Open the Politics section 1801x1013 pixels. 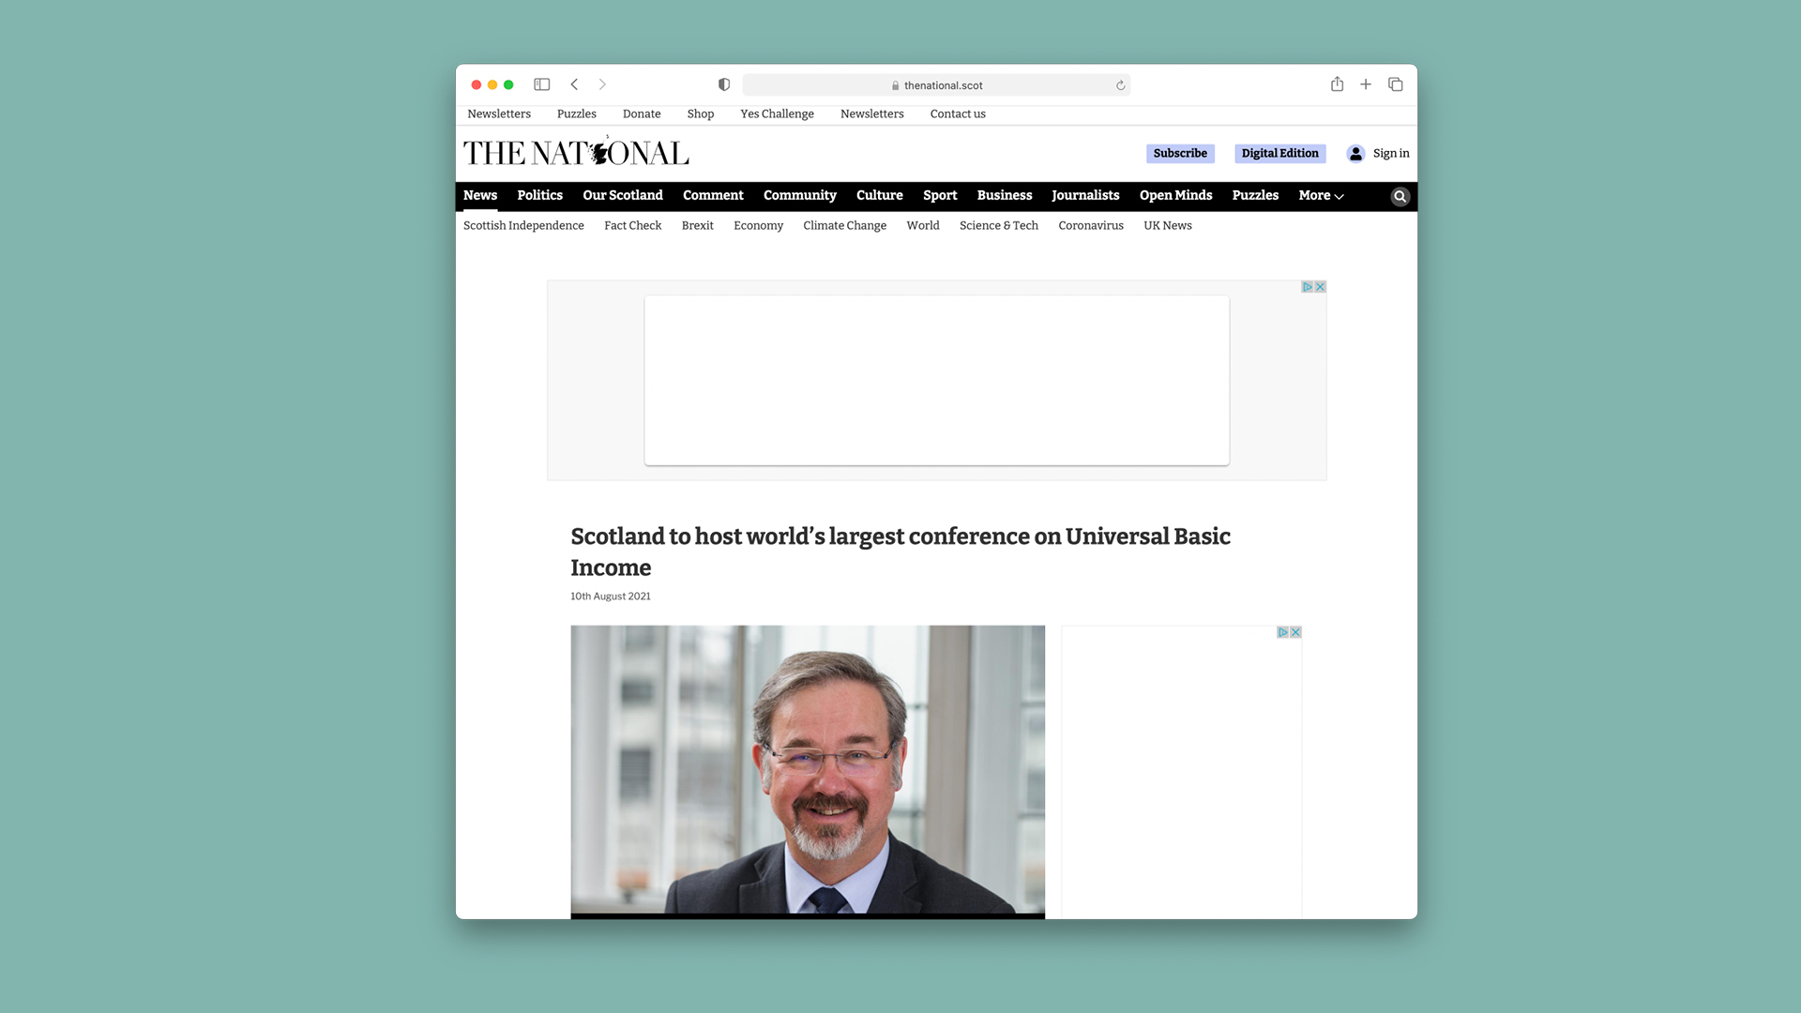point(539,195)
